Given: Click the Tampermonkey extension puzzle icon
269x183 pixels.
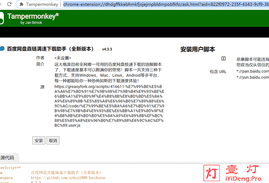Looking at the screenshot, I should pos(22,4).
